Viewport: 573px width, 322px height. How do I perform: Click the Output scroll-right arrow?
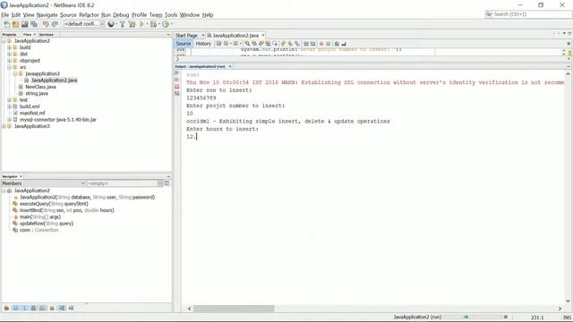tap(560, 309)
